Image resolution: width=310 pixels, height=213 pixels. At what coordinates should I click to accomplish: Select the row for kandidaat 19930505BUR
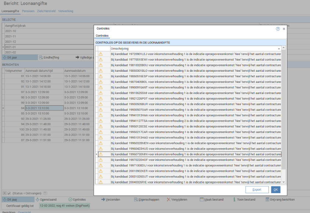pos(195,104)
